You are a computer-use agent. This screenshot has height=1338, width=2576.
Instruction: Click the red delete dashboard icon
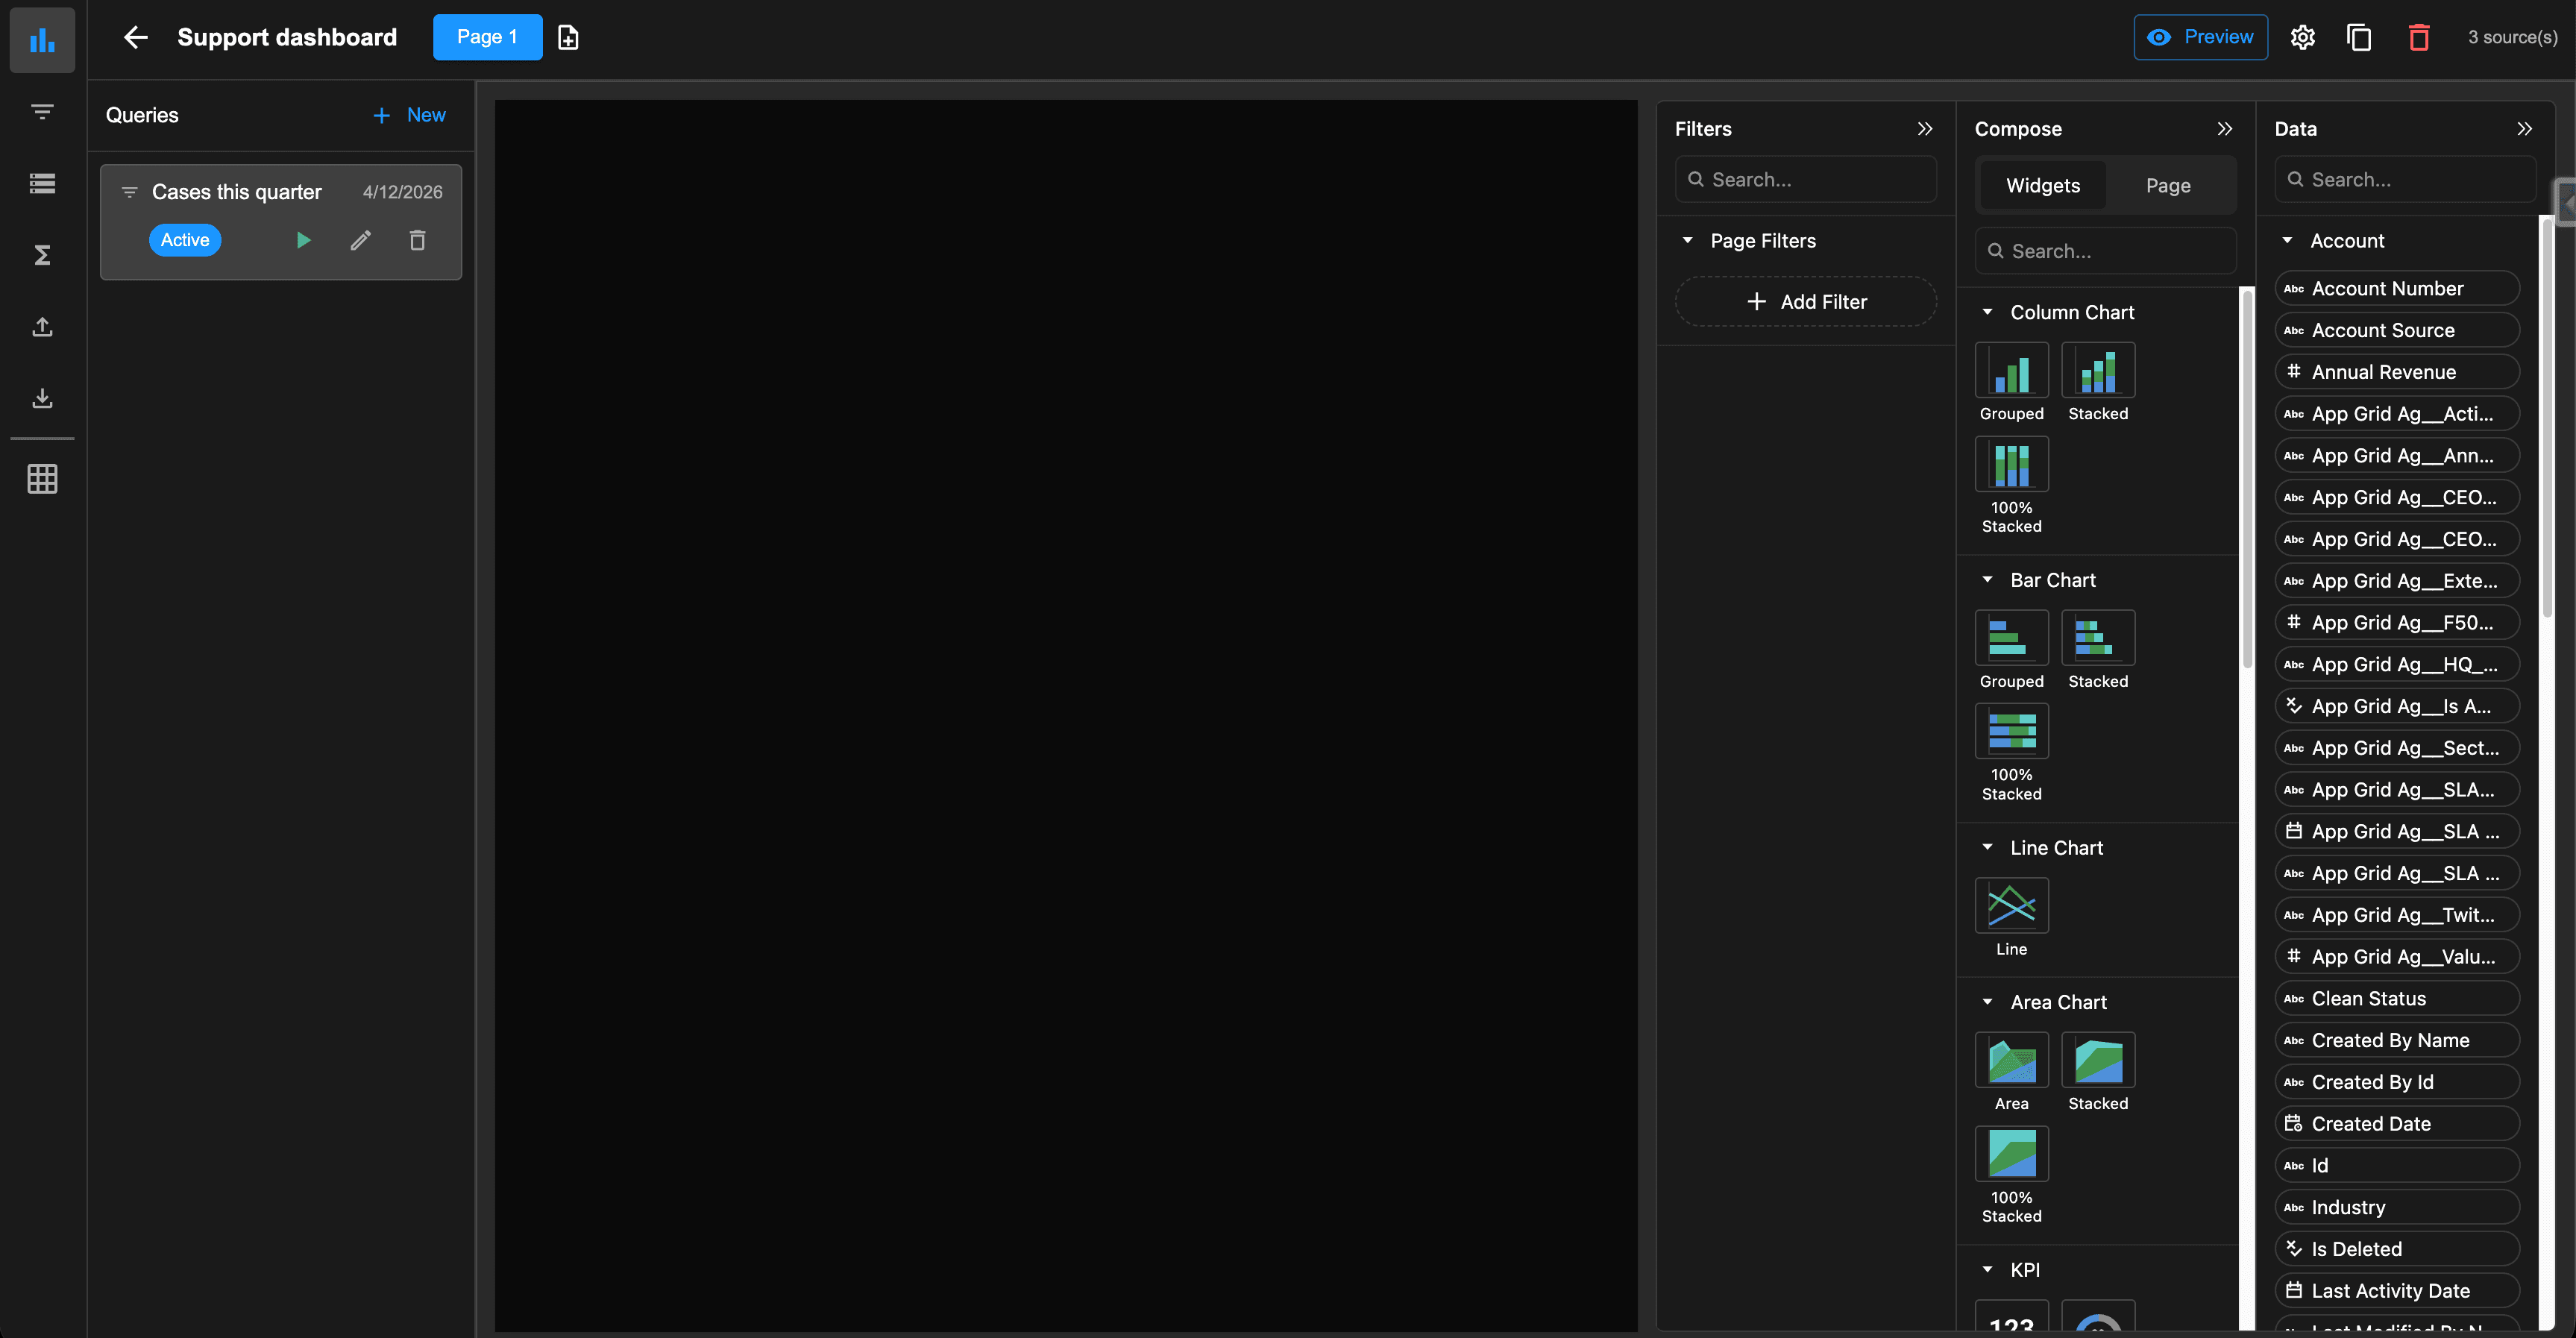point(2418,38)
